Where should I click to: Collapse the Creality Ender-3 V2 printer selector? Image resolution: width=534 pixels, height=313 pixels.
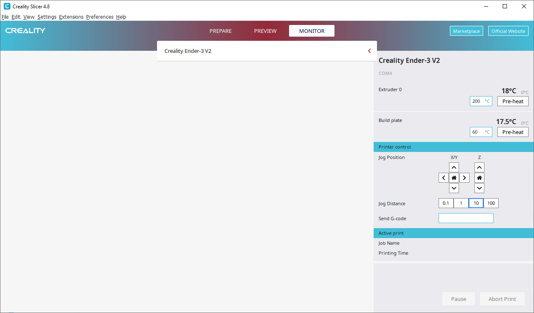[369, 51]
